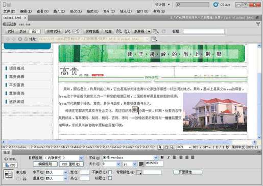Click the browser forward navigation arrow
Image resolution: width=263 pixels, height=186 pixels.
click(x=14, y=39)
